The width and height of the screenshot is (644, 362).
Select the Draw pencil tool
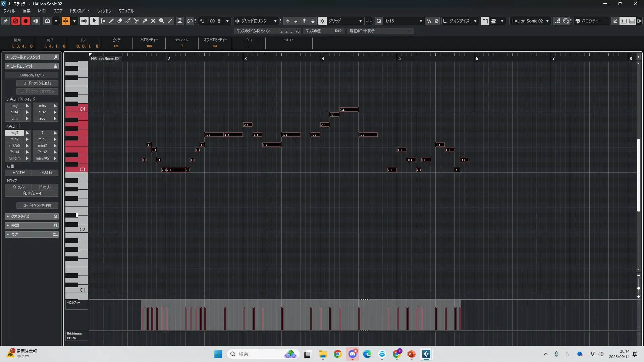coord(111,21)
